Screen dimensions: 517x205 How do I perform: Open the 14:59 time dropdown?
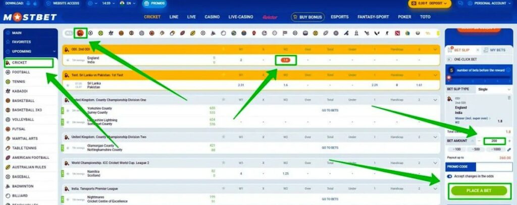[x=108, y=4]
